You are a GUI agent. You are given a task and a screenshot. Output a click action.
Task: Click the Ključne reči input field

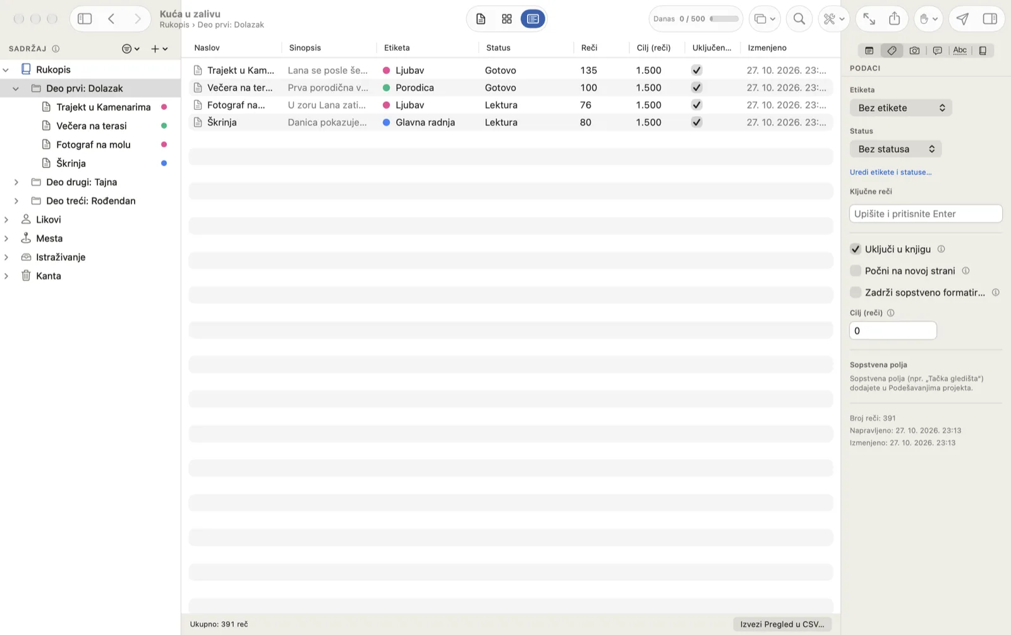(926, 214)
